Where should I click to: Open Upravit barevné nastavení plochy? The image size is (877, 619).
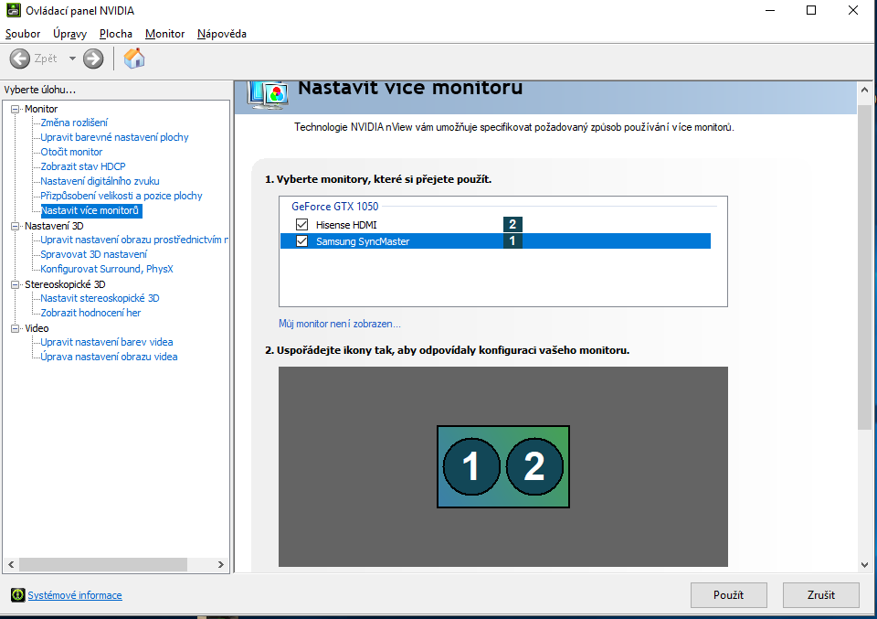click(x=114, y=137)
